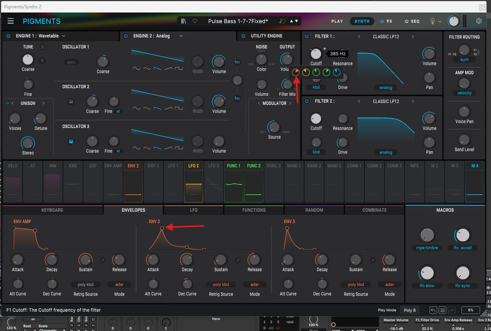Select previous Filter 1 type arrow
This screenshot has width=491, height=331.
pyautogui.click(x=359, y=36)
